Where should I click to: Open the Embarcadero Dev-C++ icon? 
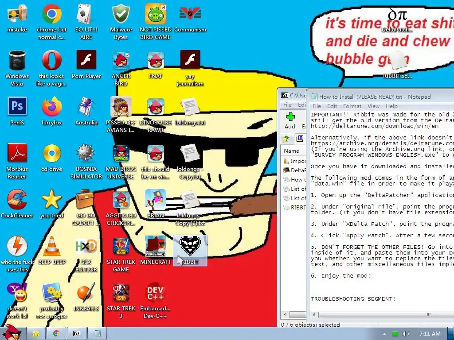point(156,301)
